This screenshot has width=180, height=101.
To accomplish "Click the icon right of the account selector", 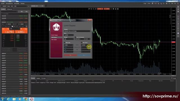I will [x=29, y=6].
